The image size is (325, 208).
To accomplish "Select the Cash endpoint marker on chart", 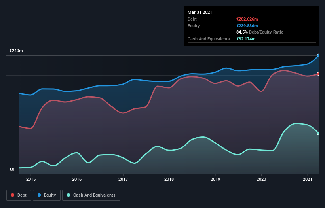I will pyautogui.click(x=318, y=134).
